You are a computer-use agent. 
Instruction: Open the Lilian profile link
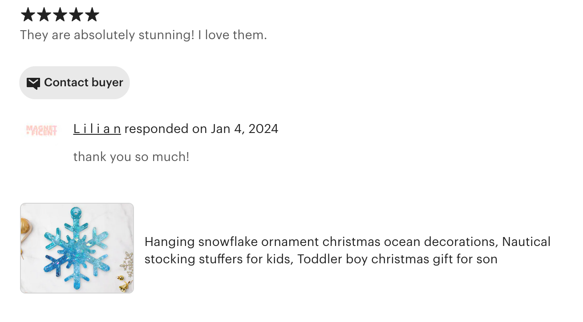pyautogui.click(x=97, y=129)
